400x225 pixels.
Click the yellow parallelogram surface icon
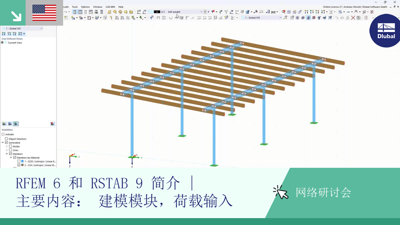(x=110, y=12)
